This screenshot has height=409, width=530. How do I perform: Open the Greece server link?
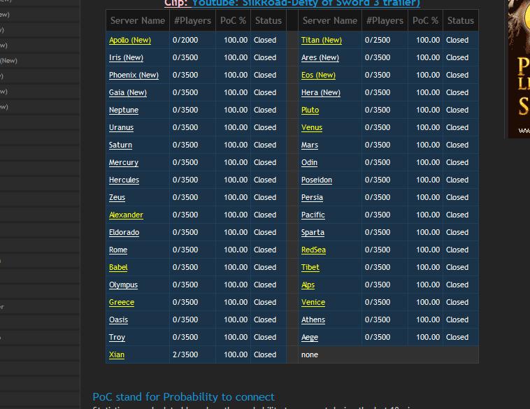click(122, 303)
